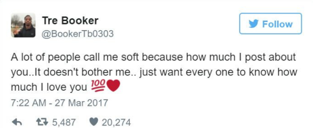Click the tweet line starting "A lot of people"

click(x=153, y=57)
